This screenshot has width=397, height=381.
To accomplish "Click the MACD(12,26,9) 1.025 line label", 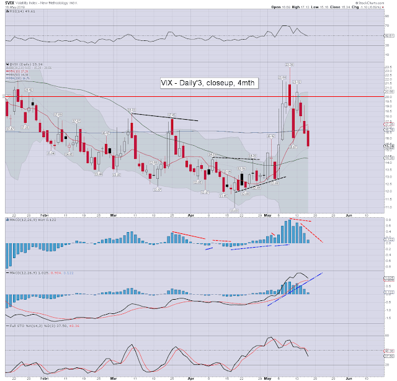I will tap(42, 273).
